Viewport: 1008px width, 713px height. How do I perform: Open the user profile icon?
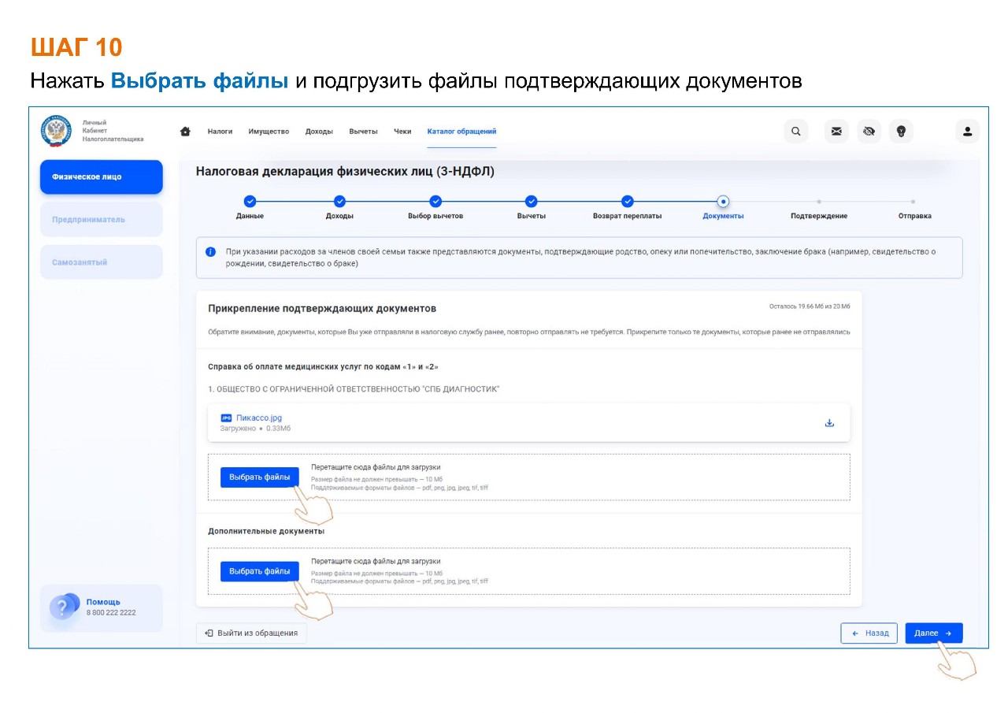[x=967, y=132]
